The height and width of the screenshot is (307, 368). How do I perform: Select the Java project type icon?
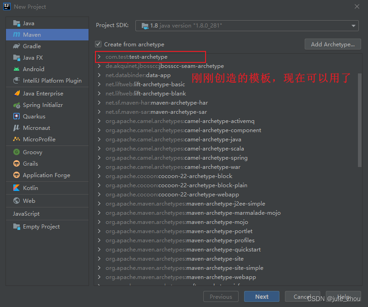click(x=17, y=23)
